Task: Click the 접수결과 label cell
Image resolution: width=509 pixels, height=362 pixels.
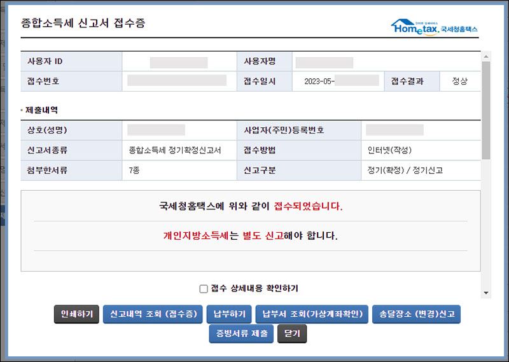Action: click(x=412, y=81)
